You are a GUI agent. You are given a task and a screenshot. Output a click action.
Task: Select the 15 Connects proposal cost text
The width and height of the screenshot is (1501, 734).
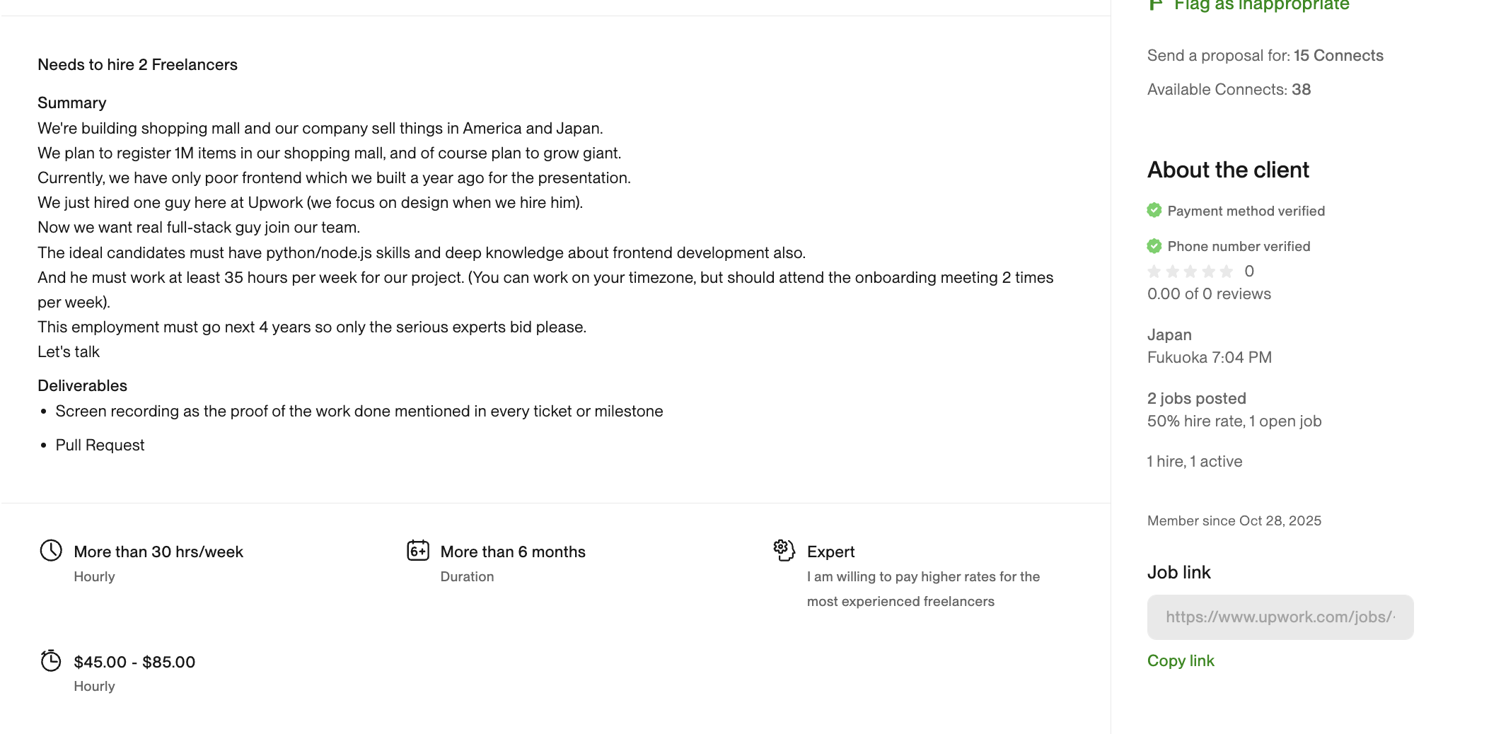click(x=1338, y=55)
